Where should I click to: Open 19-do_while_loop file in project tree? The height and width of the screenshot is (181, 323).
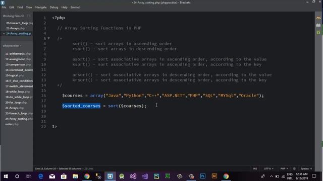click(19, 97)
